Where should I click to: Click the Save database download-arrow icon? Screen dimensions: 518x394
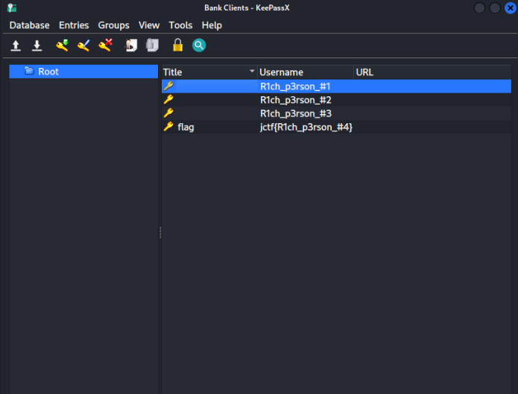37,46
